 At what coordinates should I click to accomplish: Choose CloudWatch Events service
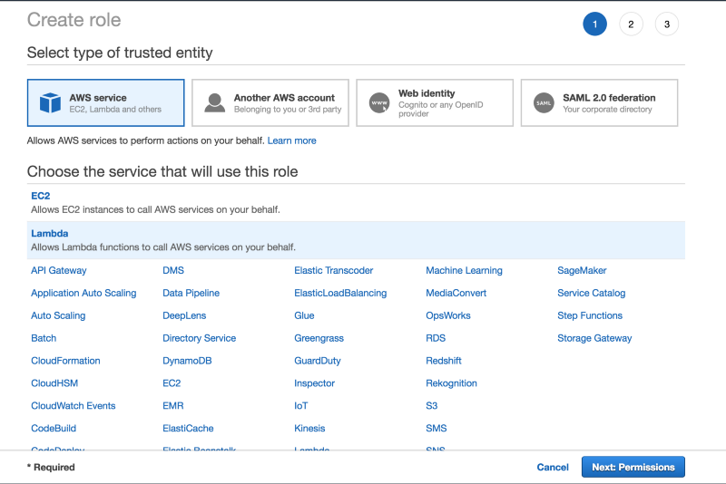point(74,406)
